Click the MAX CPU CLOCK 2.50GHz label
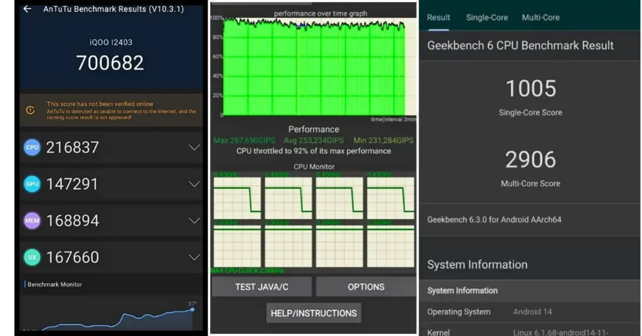The height and width of the screenshot is (336, 642). 247,271
